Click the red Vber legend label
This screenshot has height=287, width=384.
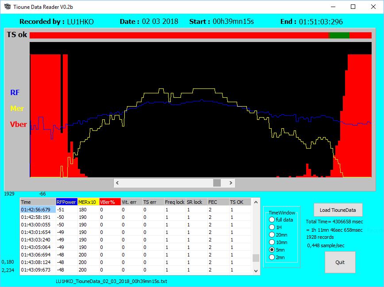click(19, 124)
